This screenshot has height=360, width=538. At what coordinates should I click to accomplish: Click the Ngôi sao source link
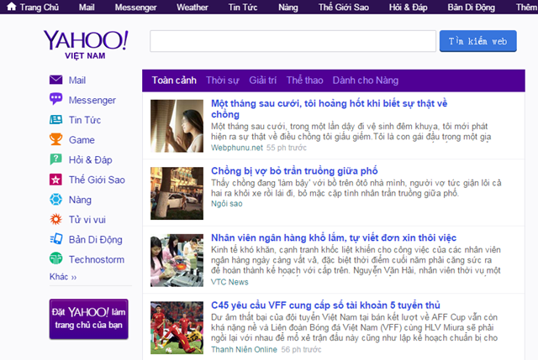(226, 203)
